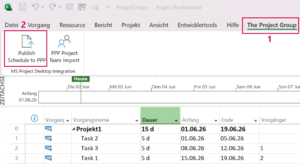Click the ZEITACHSE vertical view label
300x164 pixels.
2,90
